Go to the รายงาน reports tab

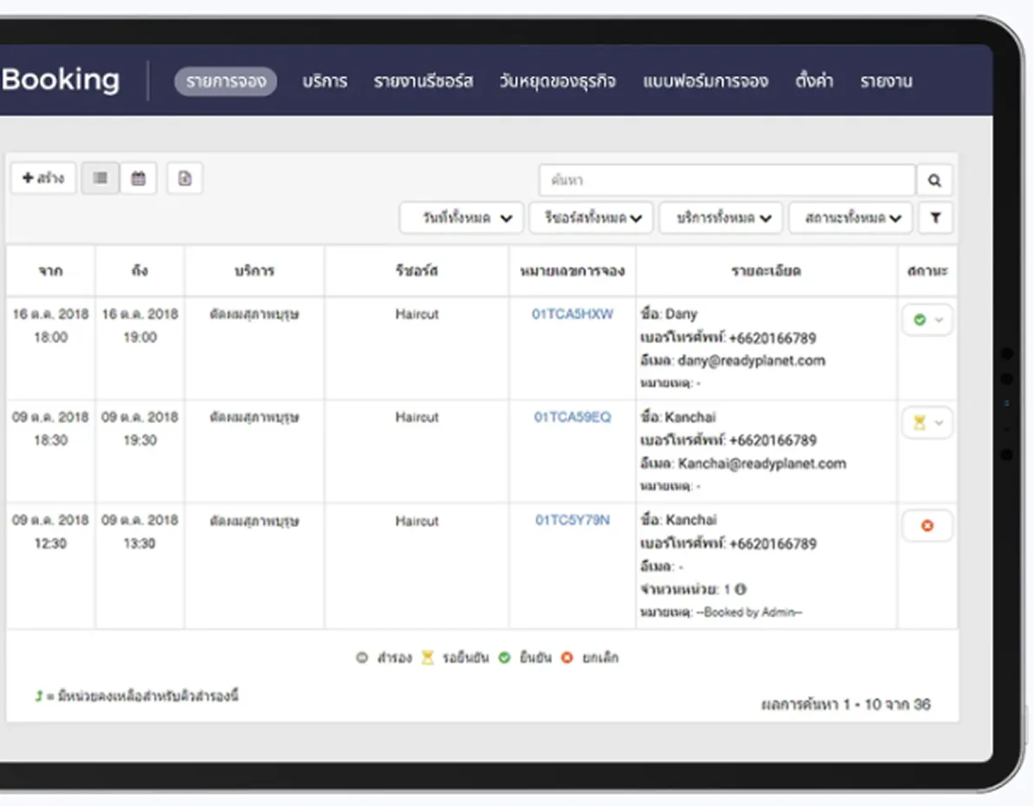(886, 81)
